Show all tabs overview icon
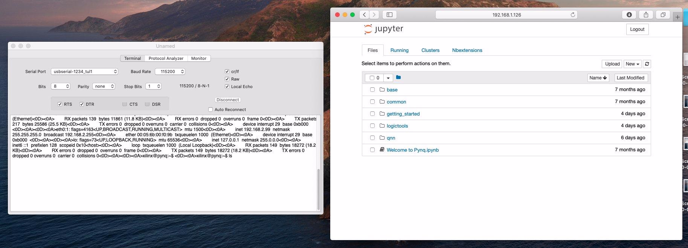 point(663,15)
